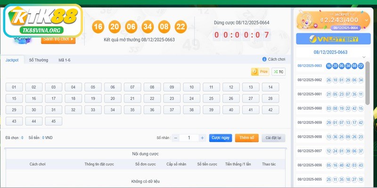This screenshot has height=188, width=377.
Task: Select number 22 in the grid
Action: tap(152, 98)
